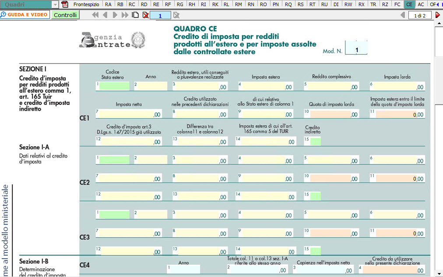The width and height of the screenshot is (443, 277).
Task: Go to next module with the single right arrow
Action: click(x=115, y=15)
